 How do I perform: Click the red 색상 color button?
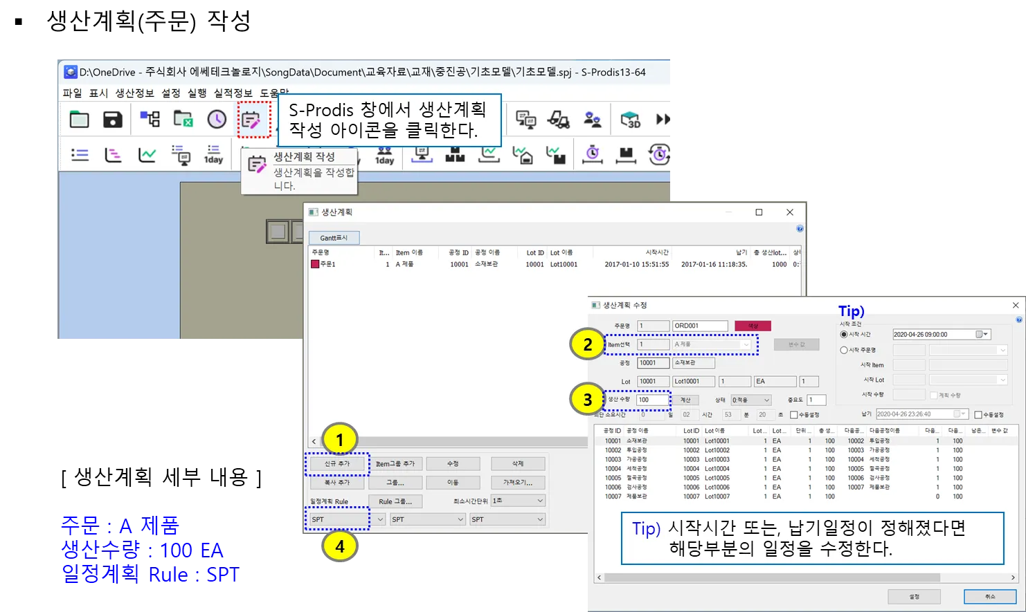753,326
